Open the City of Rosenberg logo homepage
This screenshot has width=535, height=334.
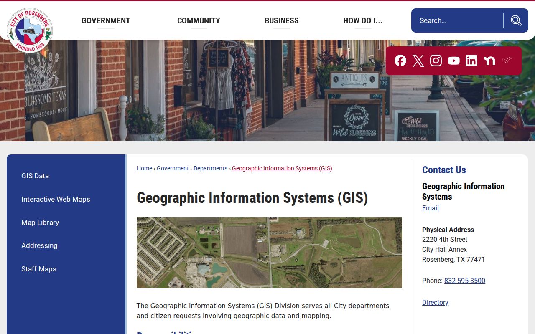(29, 30)
